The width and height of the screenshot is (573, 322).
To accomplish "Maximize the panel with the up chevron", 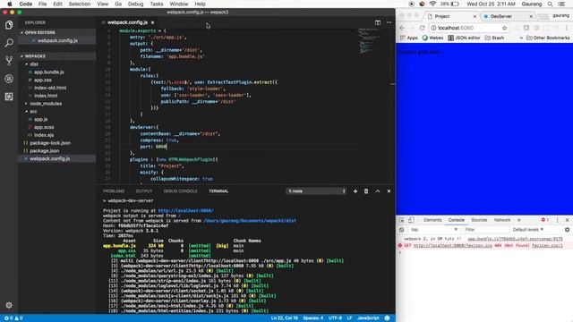I will (378, 191).
